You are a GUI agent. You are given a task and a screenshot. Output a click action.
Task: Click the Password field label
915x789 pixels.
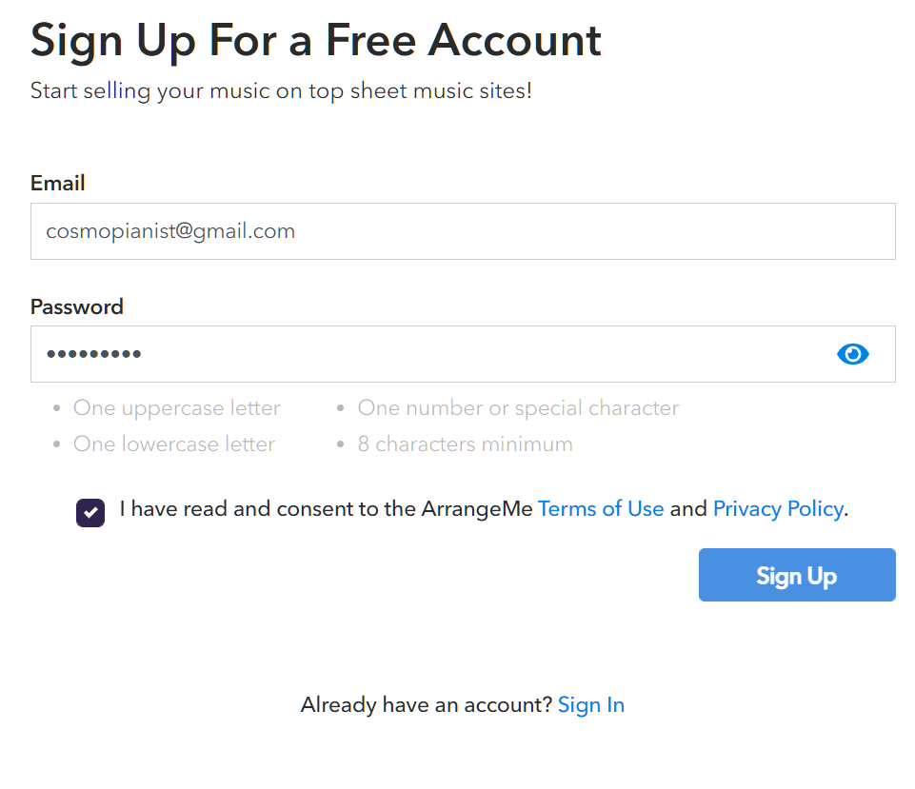pyautogui.click(x=77, y=306)
